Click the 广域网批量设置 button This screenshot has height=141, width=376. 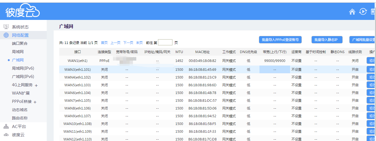(x=363, y=40)
